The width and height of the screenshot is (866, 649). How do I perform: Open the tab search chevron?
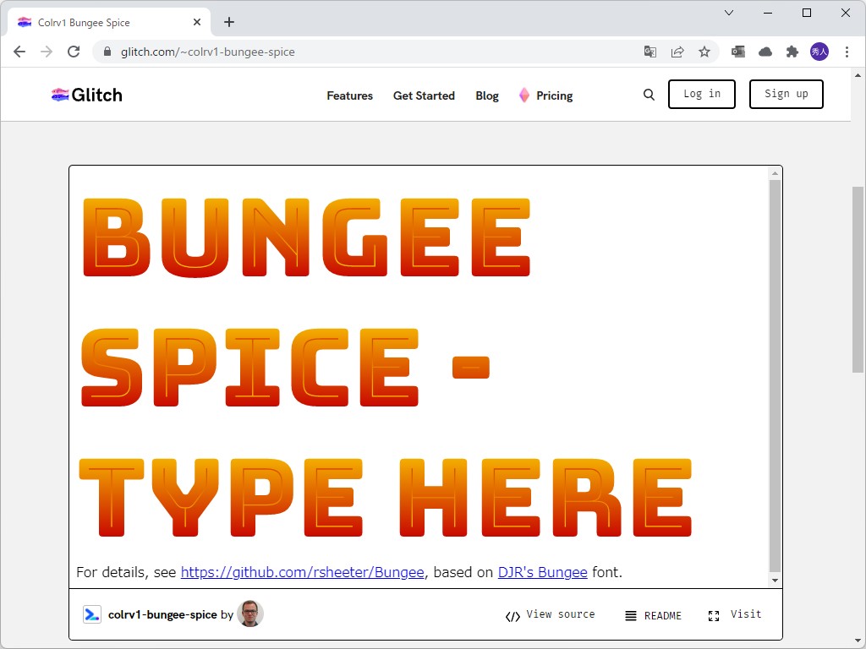[729, 13]
